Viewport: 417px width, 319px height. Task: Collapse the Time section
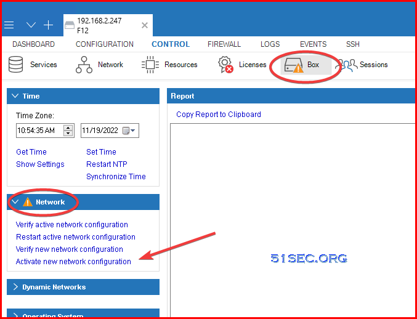click(15, 96)
